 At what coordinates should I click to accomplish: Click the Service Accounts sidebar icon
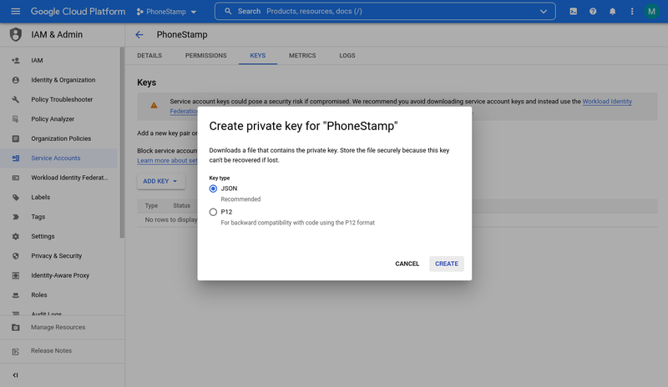tap(16, 158)
